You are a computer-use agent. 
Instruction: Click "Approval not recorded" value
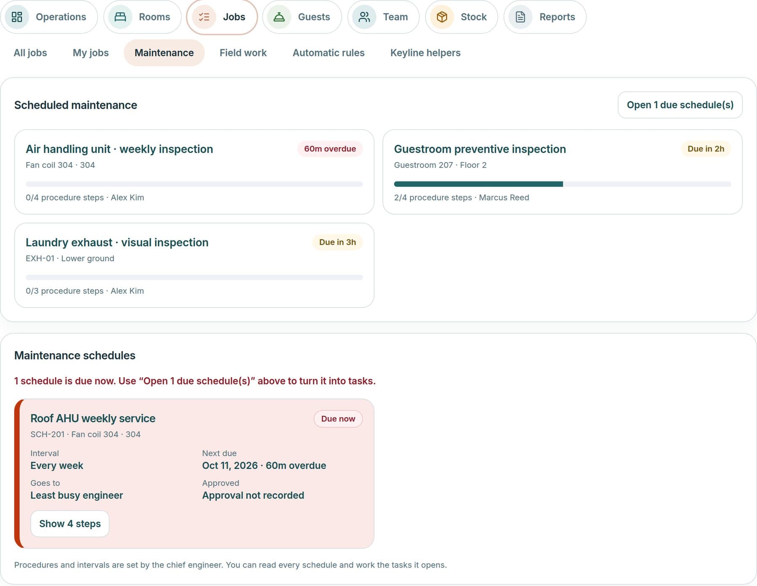pos(253,495)
